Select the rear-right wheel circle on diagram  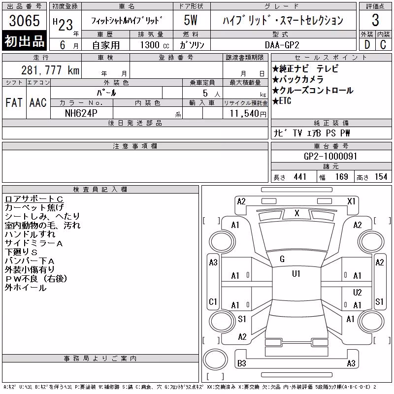click(371, 321)
